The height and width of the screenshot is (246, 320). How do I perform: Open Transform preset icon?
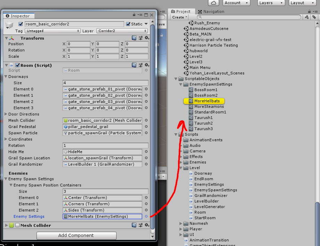click(x=141, y=38)
